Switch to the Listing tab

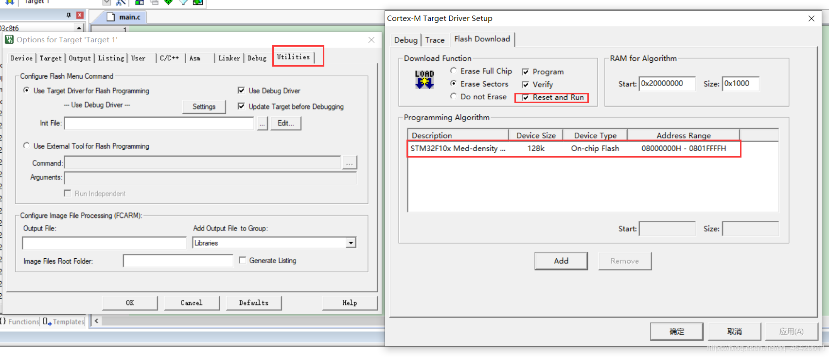tap(111, 58)
